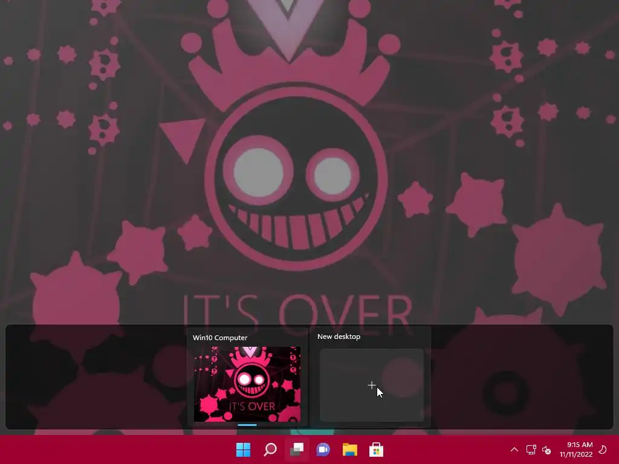Click the focus assist moon icon

click(603, 449)
